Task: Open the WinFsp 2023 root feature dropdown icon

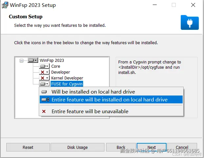Action: click(x=33, y=60)
